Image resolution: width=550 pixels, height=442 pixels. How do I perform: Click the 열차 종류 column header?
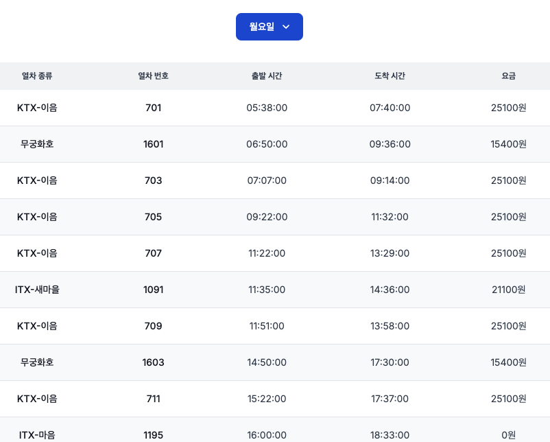(x=37, y=75)
